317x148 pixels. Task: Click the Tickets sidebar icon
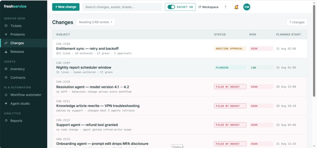(x=6, y=26)
